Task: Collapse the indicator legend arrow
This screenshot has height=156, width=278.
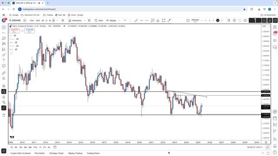Action: pos(11,53)
